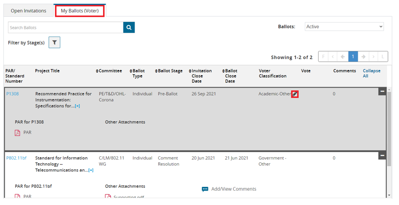Collapse the P1308 ballot row
399x205 pixels.
pyautogui.click(x=382, y=91)
